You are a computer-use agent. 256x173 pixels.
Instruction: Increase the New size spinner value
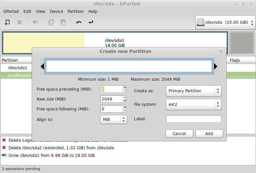125,98
